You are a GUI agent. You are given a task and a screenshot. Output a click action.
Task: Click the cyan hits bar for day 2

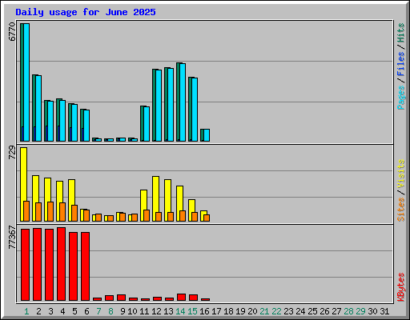click(38, 109)
